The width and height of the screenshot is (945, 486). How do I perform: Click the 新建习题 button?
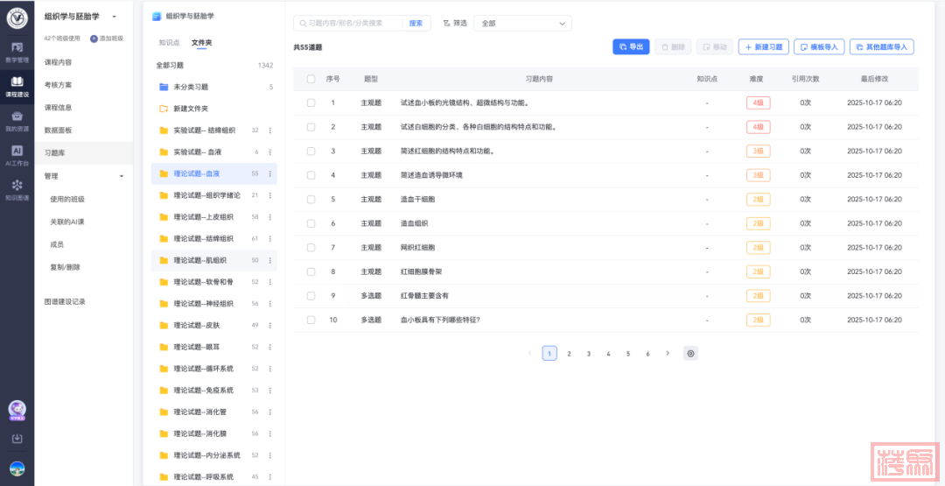tap(762, 46)
